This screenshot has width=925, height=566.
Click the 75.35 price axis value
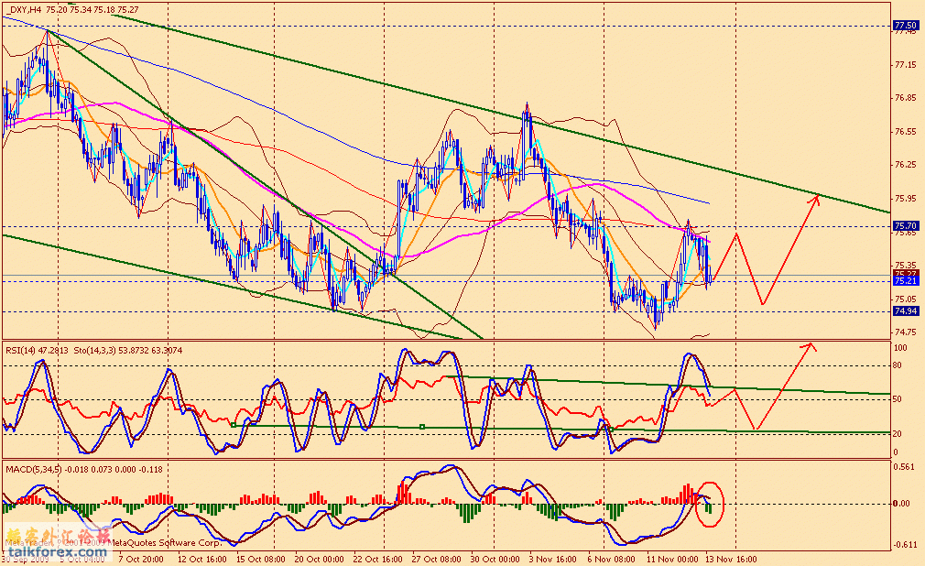pyautogui.click(x=906, y=265)
